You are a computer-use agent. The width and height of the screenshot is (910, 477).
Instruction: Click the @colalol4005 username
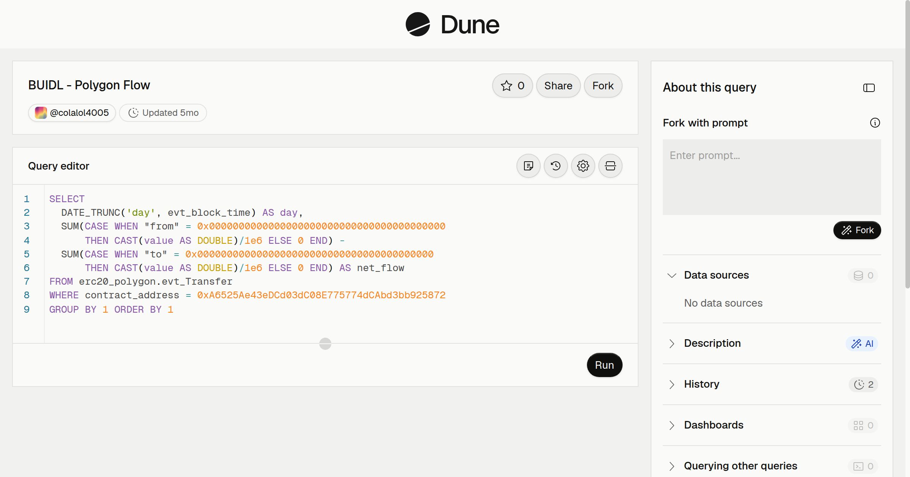tap(79, 113)
